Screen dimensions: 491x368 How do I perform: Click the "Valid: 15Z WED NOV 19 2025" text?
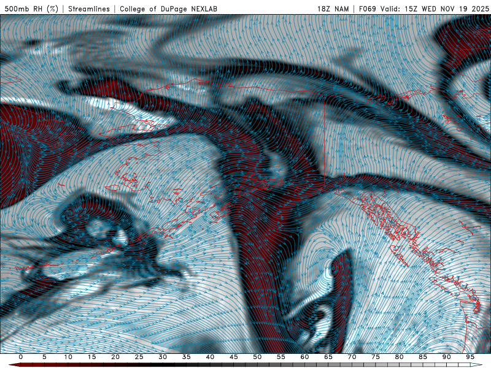435,9
